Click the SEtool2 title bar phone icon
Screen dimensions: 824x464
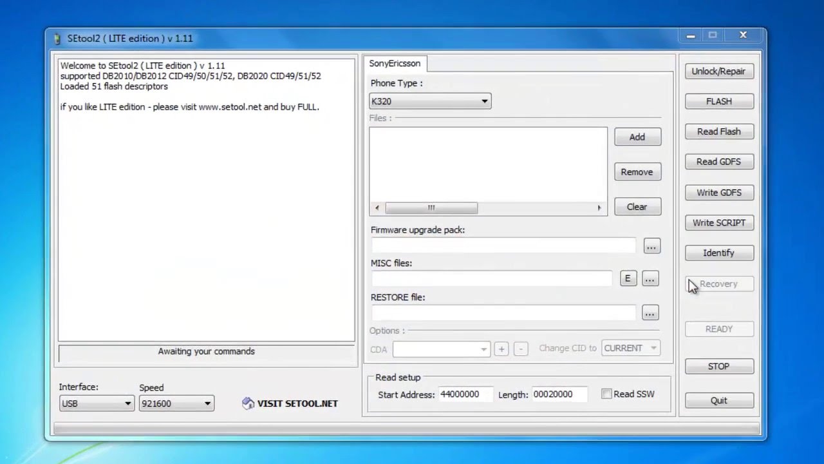(57, 39)
